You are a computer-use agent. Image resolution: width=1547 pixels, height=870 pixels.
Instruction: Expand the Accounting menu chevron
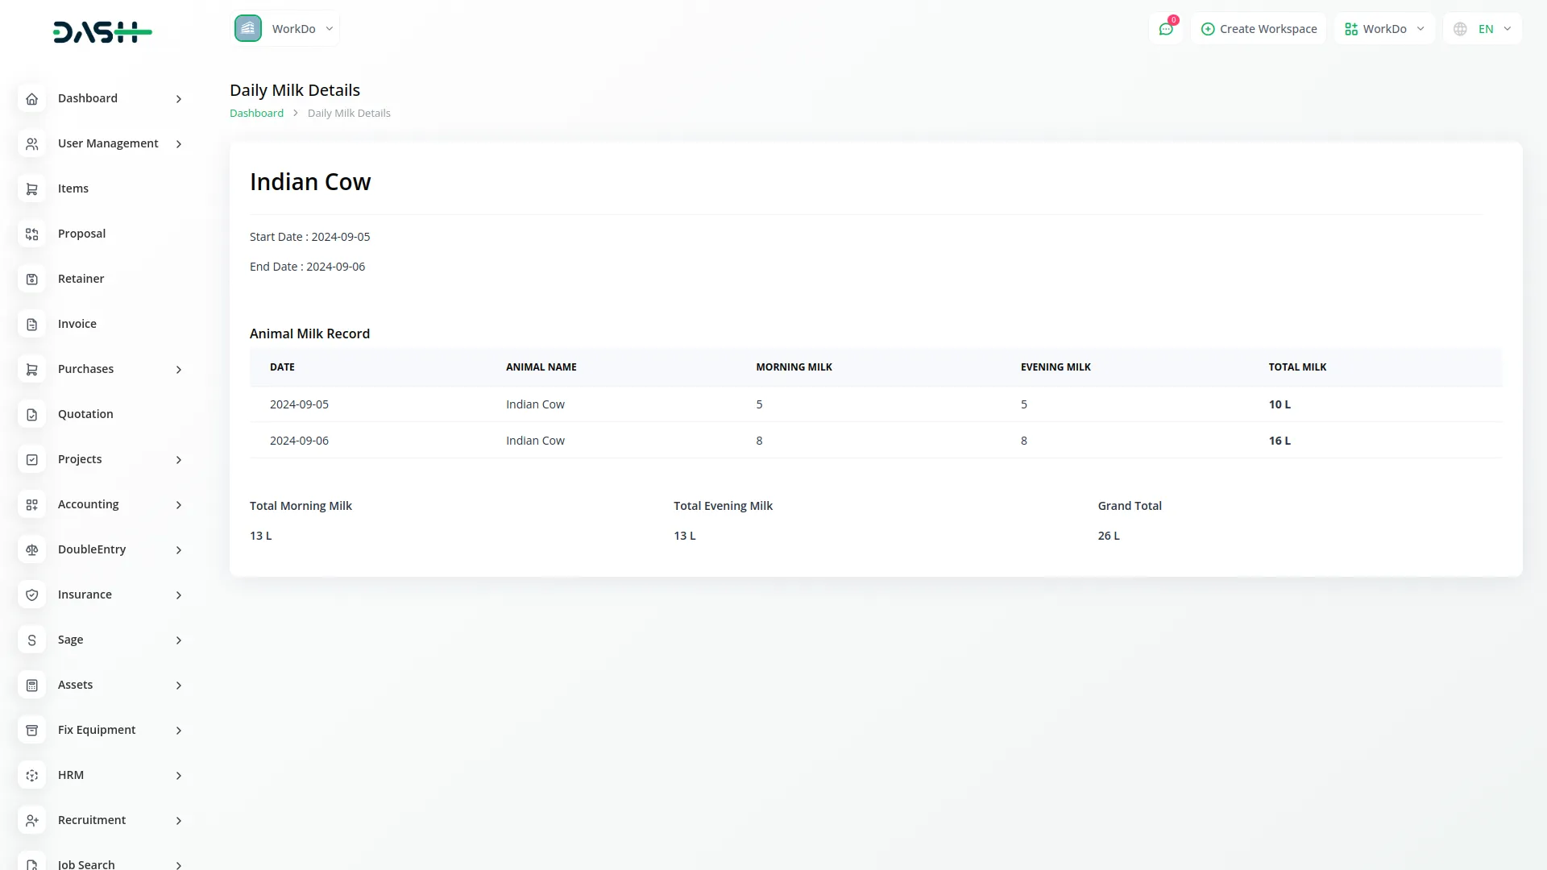(179, 505)
